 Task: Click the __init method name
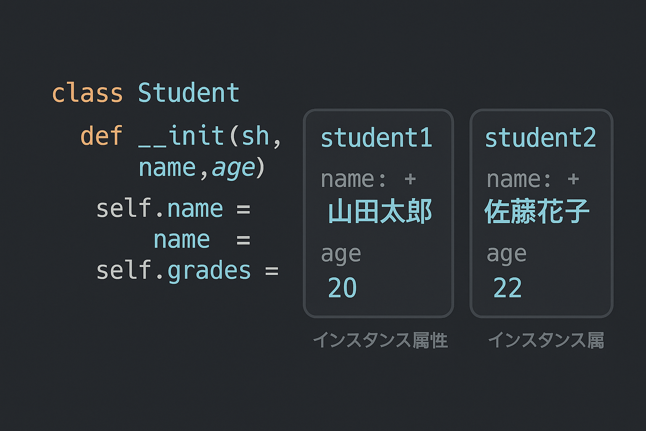coord(182,136)
